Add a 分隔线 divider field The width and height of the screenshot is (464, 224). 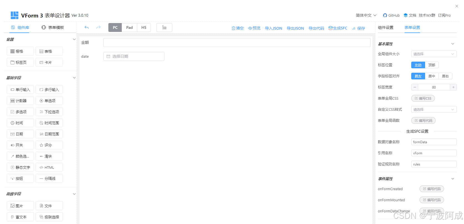coord(49,178)
